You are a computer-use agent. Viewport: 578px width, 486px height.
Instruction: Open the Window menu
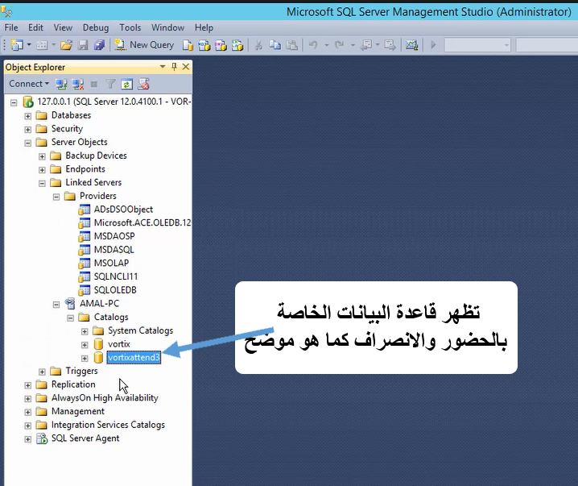(167, 27)
